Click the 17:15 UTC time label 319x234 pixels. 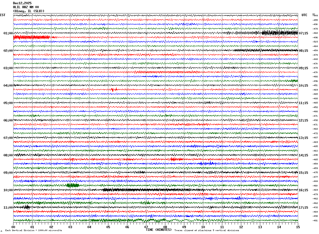(303, 208)
